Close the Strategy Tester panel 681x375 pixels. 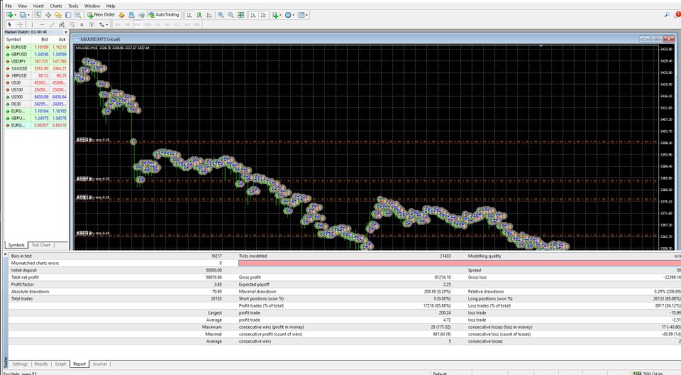point(5,254)
